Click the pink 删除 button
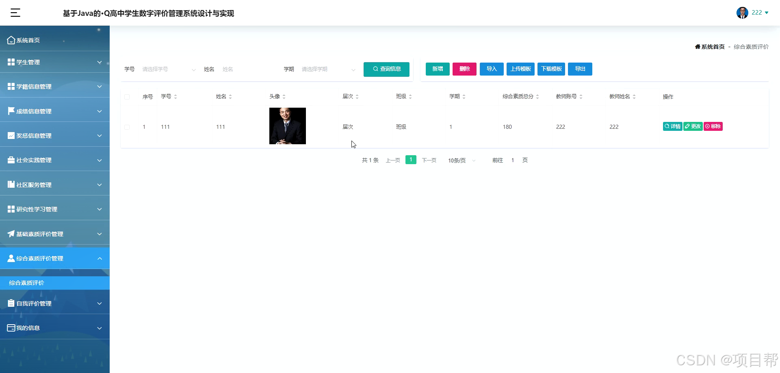 (464, 69)
